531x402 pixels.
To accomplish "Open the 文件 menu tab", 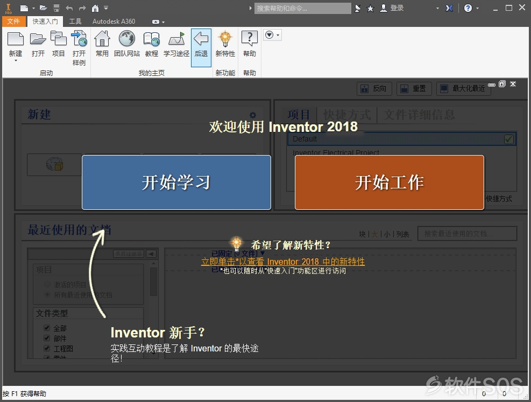I will (13, 22).
